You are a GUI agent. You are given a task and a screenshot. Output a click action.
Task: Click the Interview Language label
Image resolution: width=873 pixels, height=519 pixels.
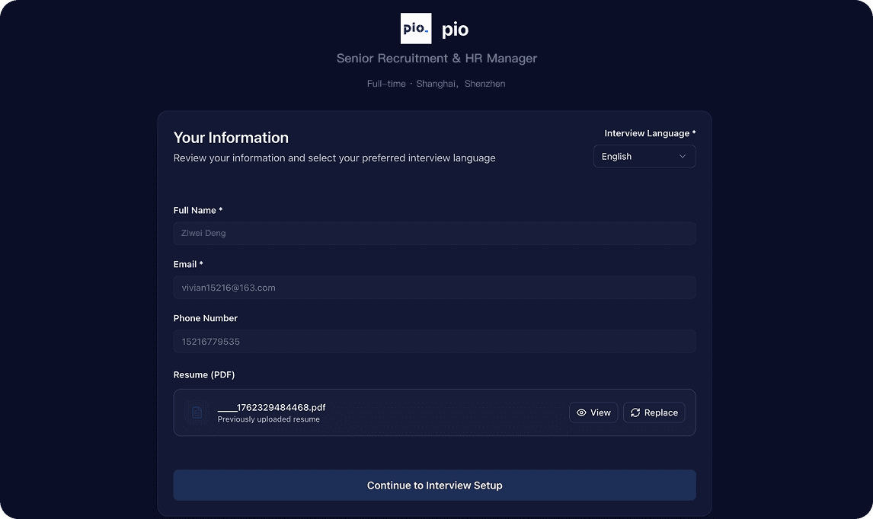coord(649,133)
